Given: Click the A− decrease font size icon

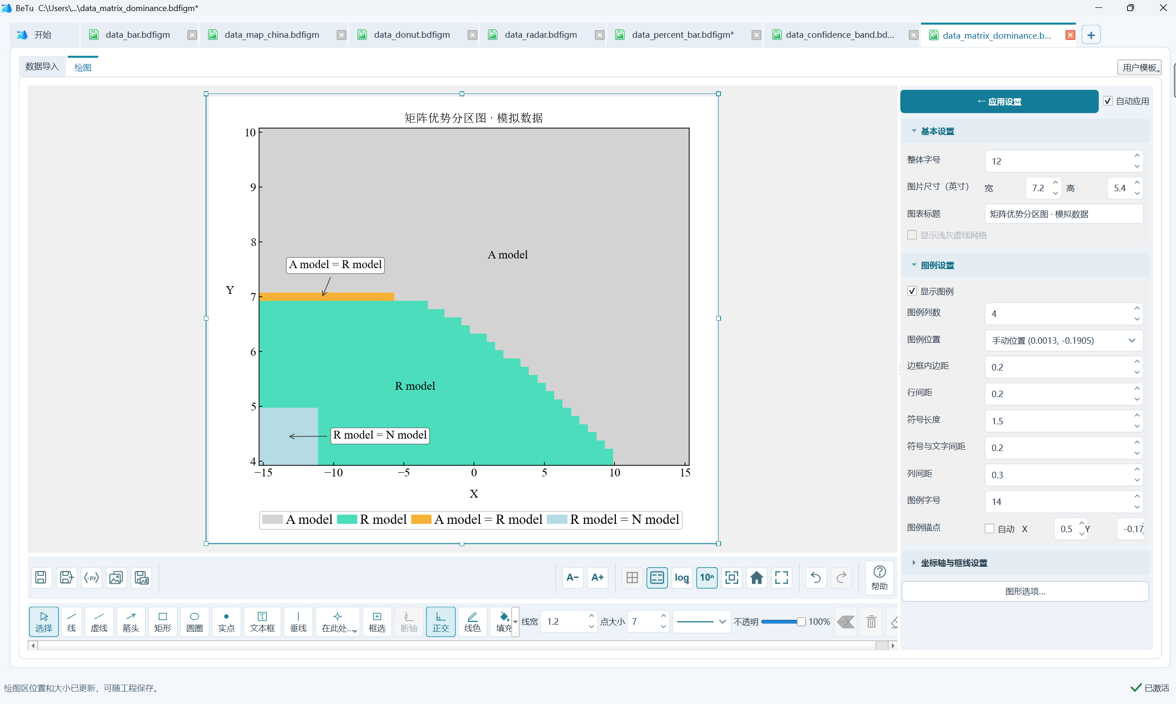Looking at the screenshot, I should pos(573,577).
